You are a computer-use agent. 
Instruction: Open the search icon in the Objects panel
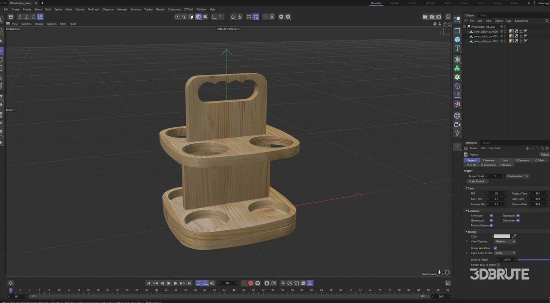tap(547, 21)
